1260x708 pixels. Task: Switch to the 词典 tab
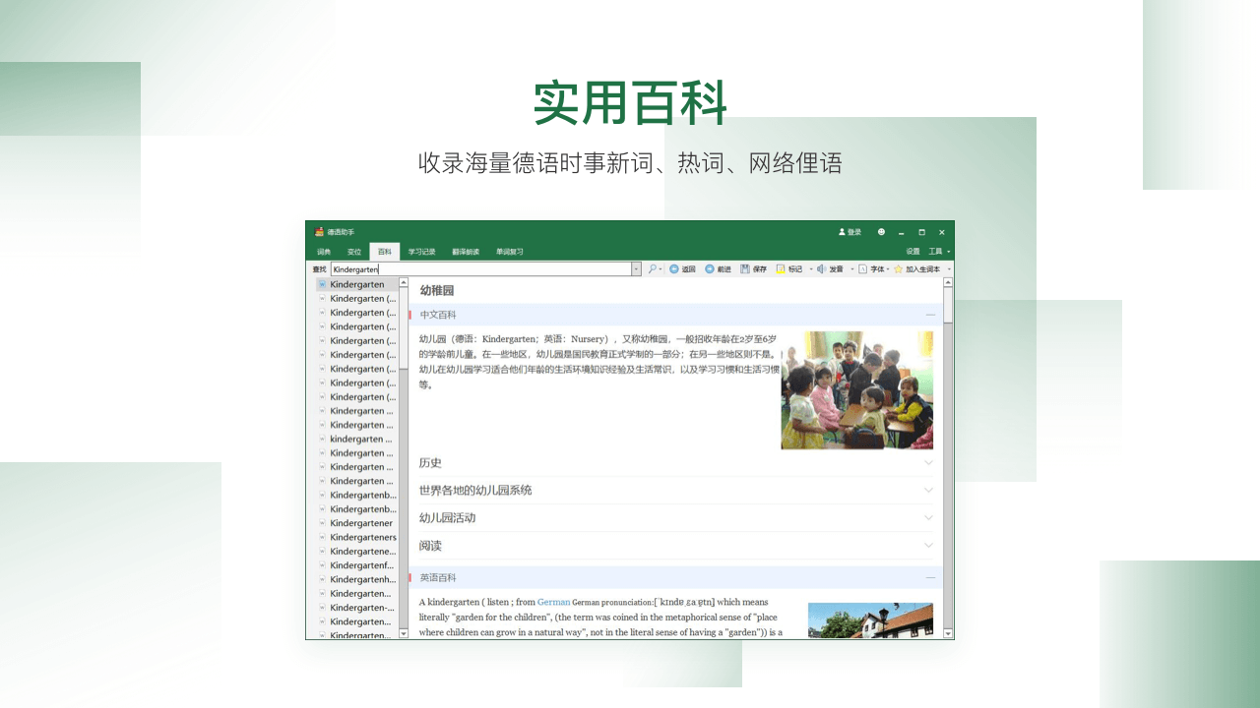click(322, 251)
